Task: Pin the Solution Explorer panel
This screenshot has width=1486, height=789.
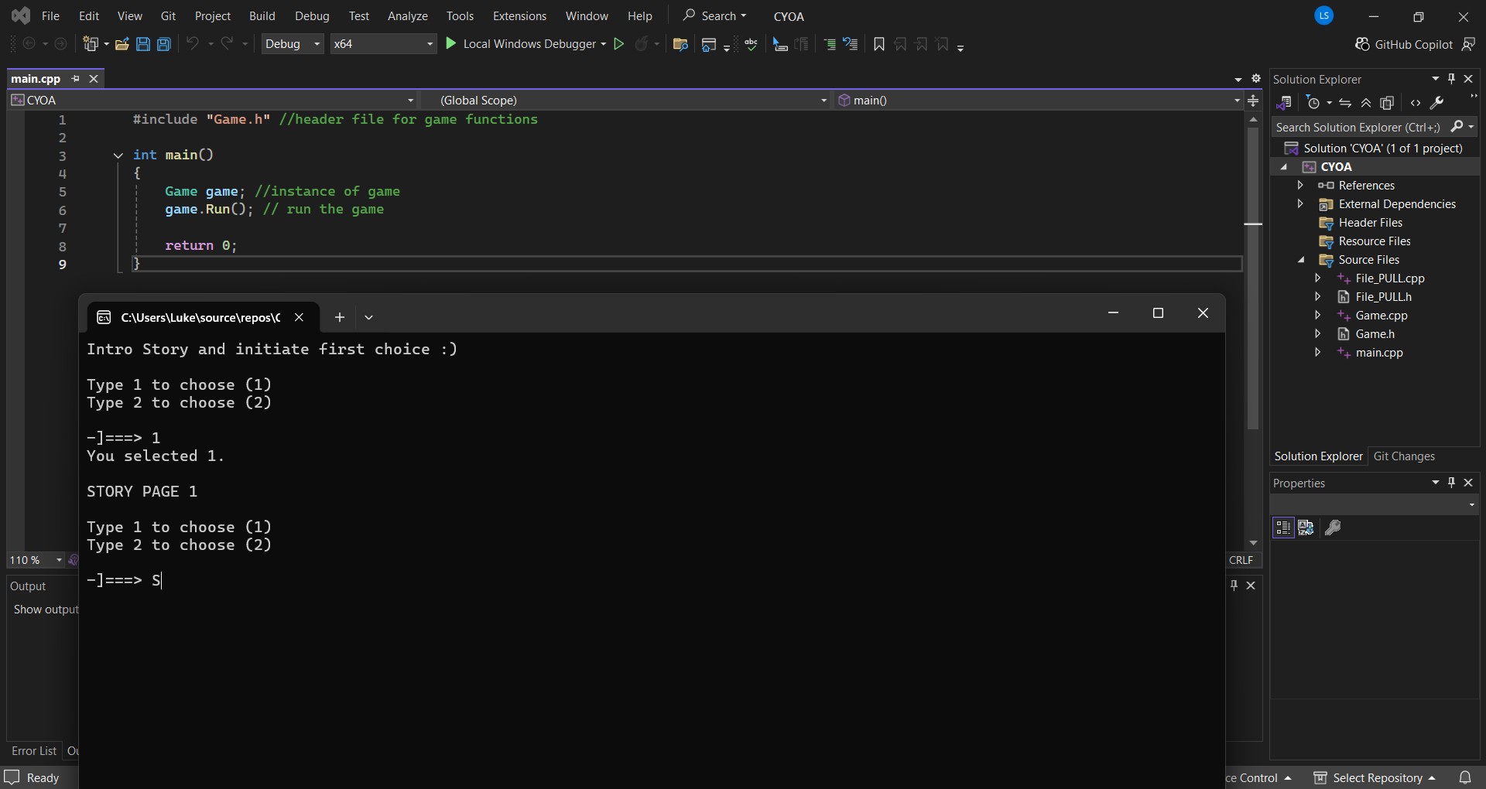Action: (1452, 79)
